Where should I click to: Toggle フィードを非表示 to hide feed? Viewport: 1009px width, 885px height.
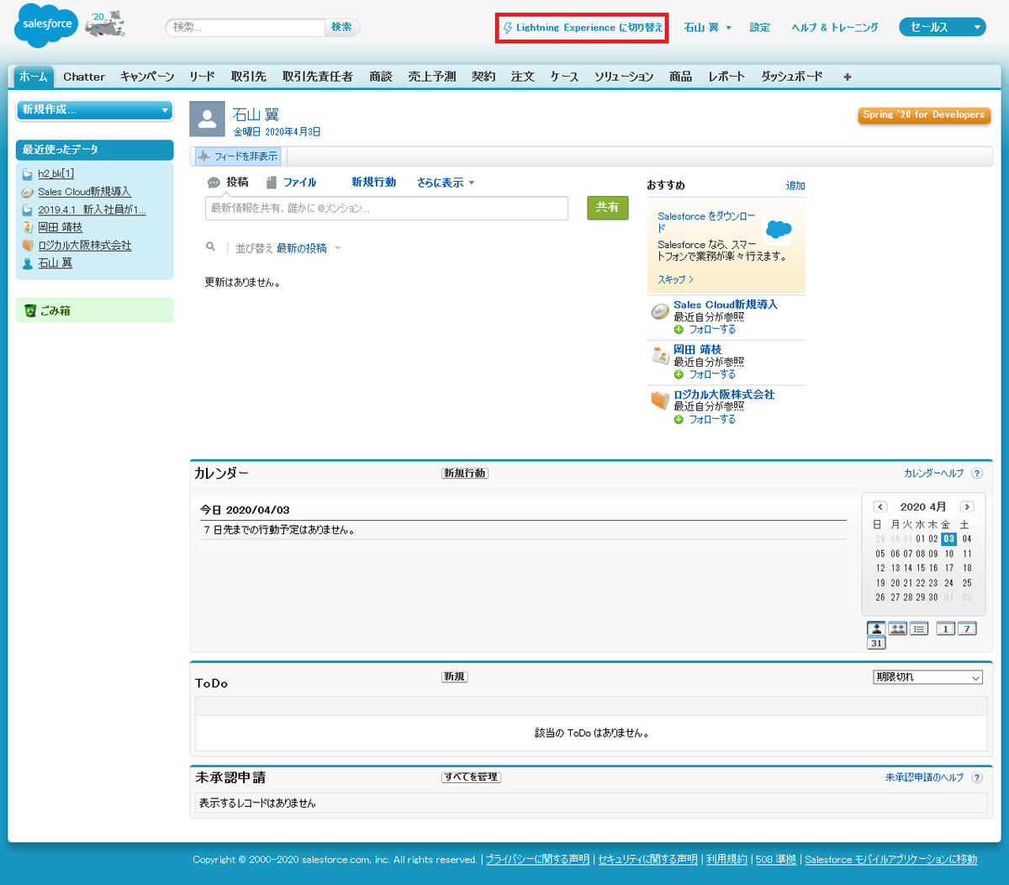pos(237,156)
